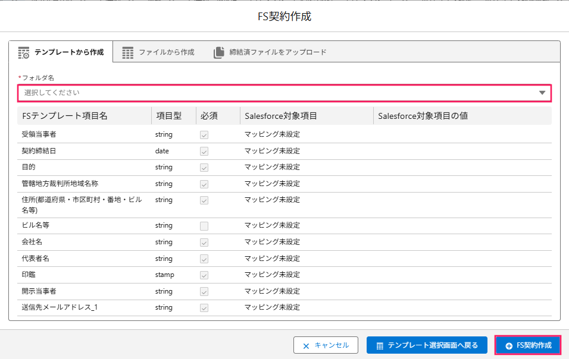The height and width of the screenshot is (359, 569).
Task: Select the 送信先メールアドレス_1 item name
Action: point(60,307)
